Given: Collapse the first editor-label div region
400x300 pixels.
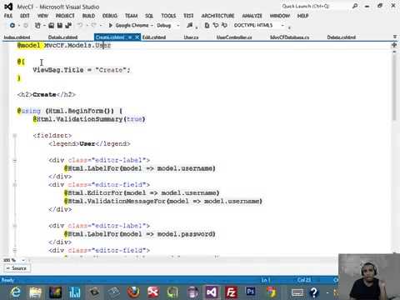Looking at the screenshot, I should click(15, 160).
